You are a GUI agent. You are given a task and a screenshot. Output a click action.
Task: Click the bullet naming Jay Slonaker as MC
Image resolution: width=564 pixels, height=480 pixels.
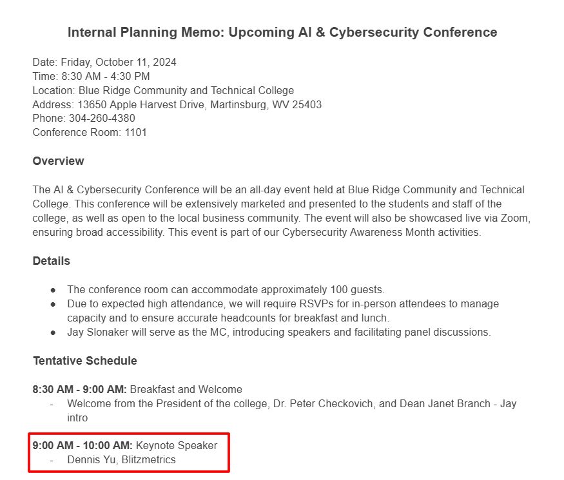tap(278, 332)
